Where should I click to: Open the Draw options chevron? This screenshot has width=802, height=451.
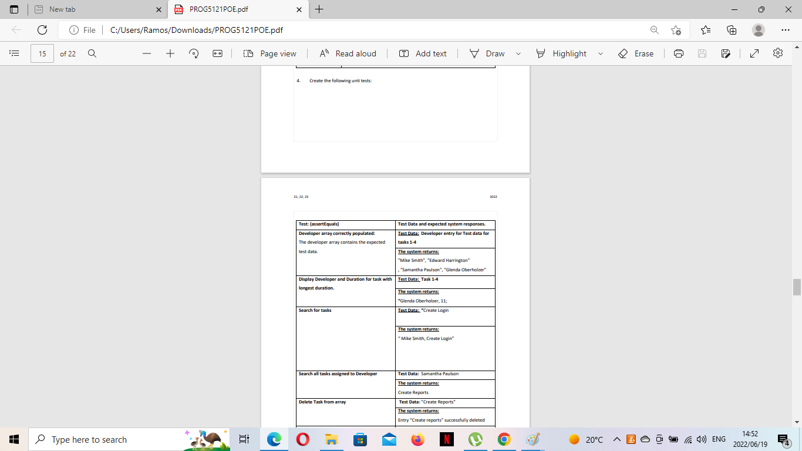pyautogui.click(x=518, y=53)
